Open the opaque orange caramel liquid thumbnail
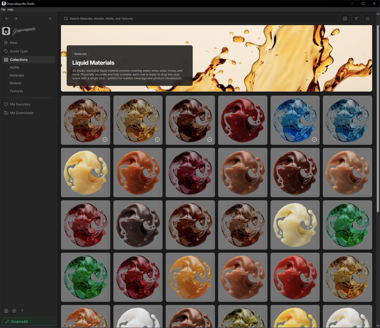Image resolution: width=380 pixels, height=328 pixels. pos(138,173)
